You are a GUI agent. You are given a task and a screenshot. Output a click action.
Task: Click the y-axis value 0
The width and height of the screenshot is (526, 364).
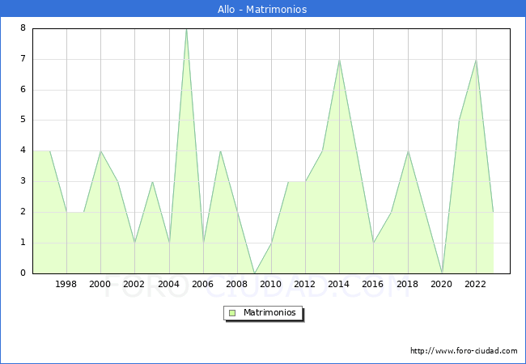(x=23, y=273)
